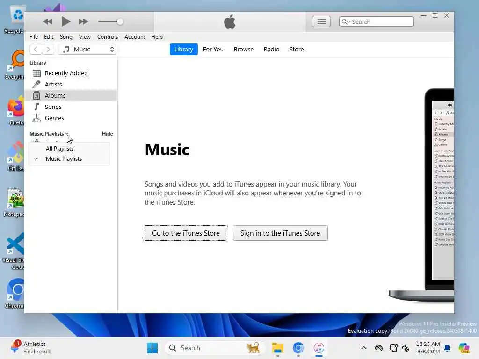Click the Artists microphone icon
This screenshot has width=479, height=359.
36,84
